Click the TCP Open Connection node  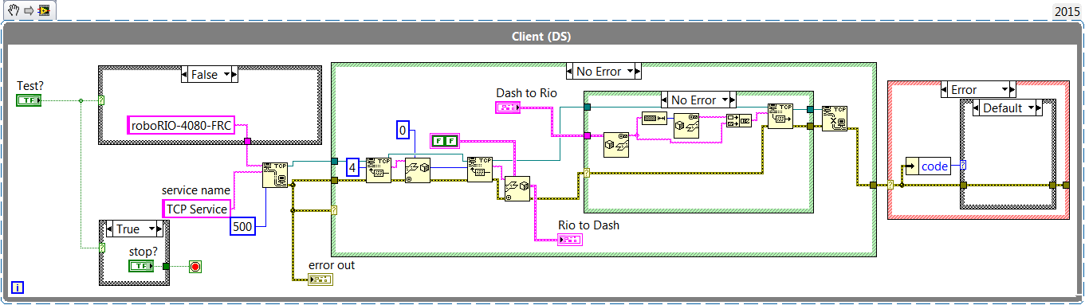(275, 174)
